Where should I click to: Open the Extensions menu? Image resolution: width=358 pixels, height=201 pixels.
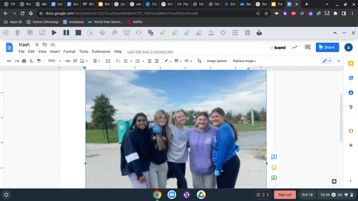[x=101, y=52]
